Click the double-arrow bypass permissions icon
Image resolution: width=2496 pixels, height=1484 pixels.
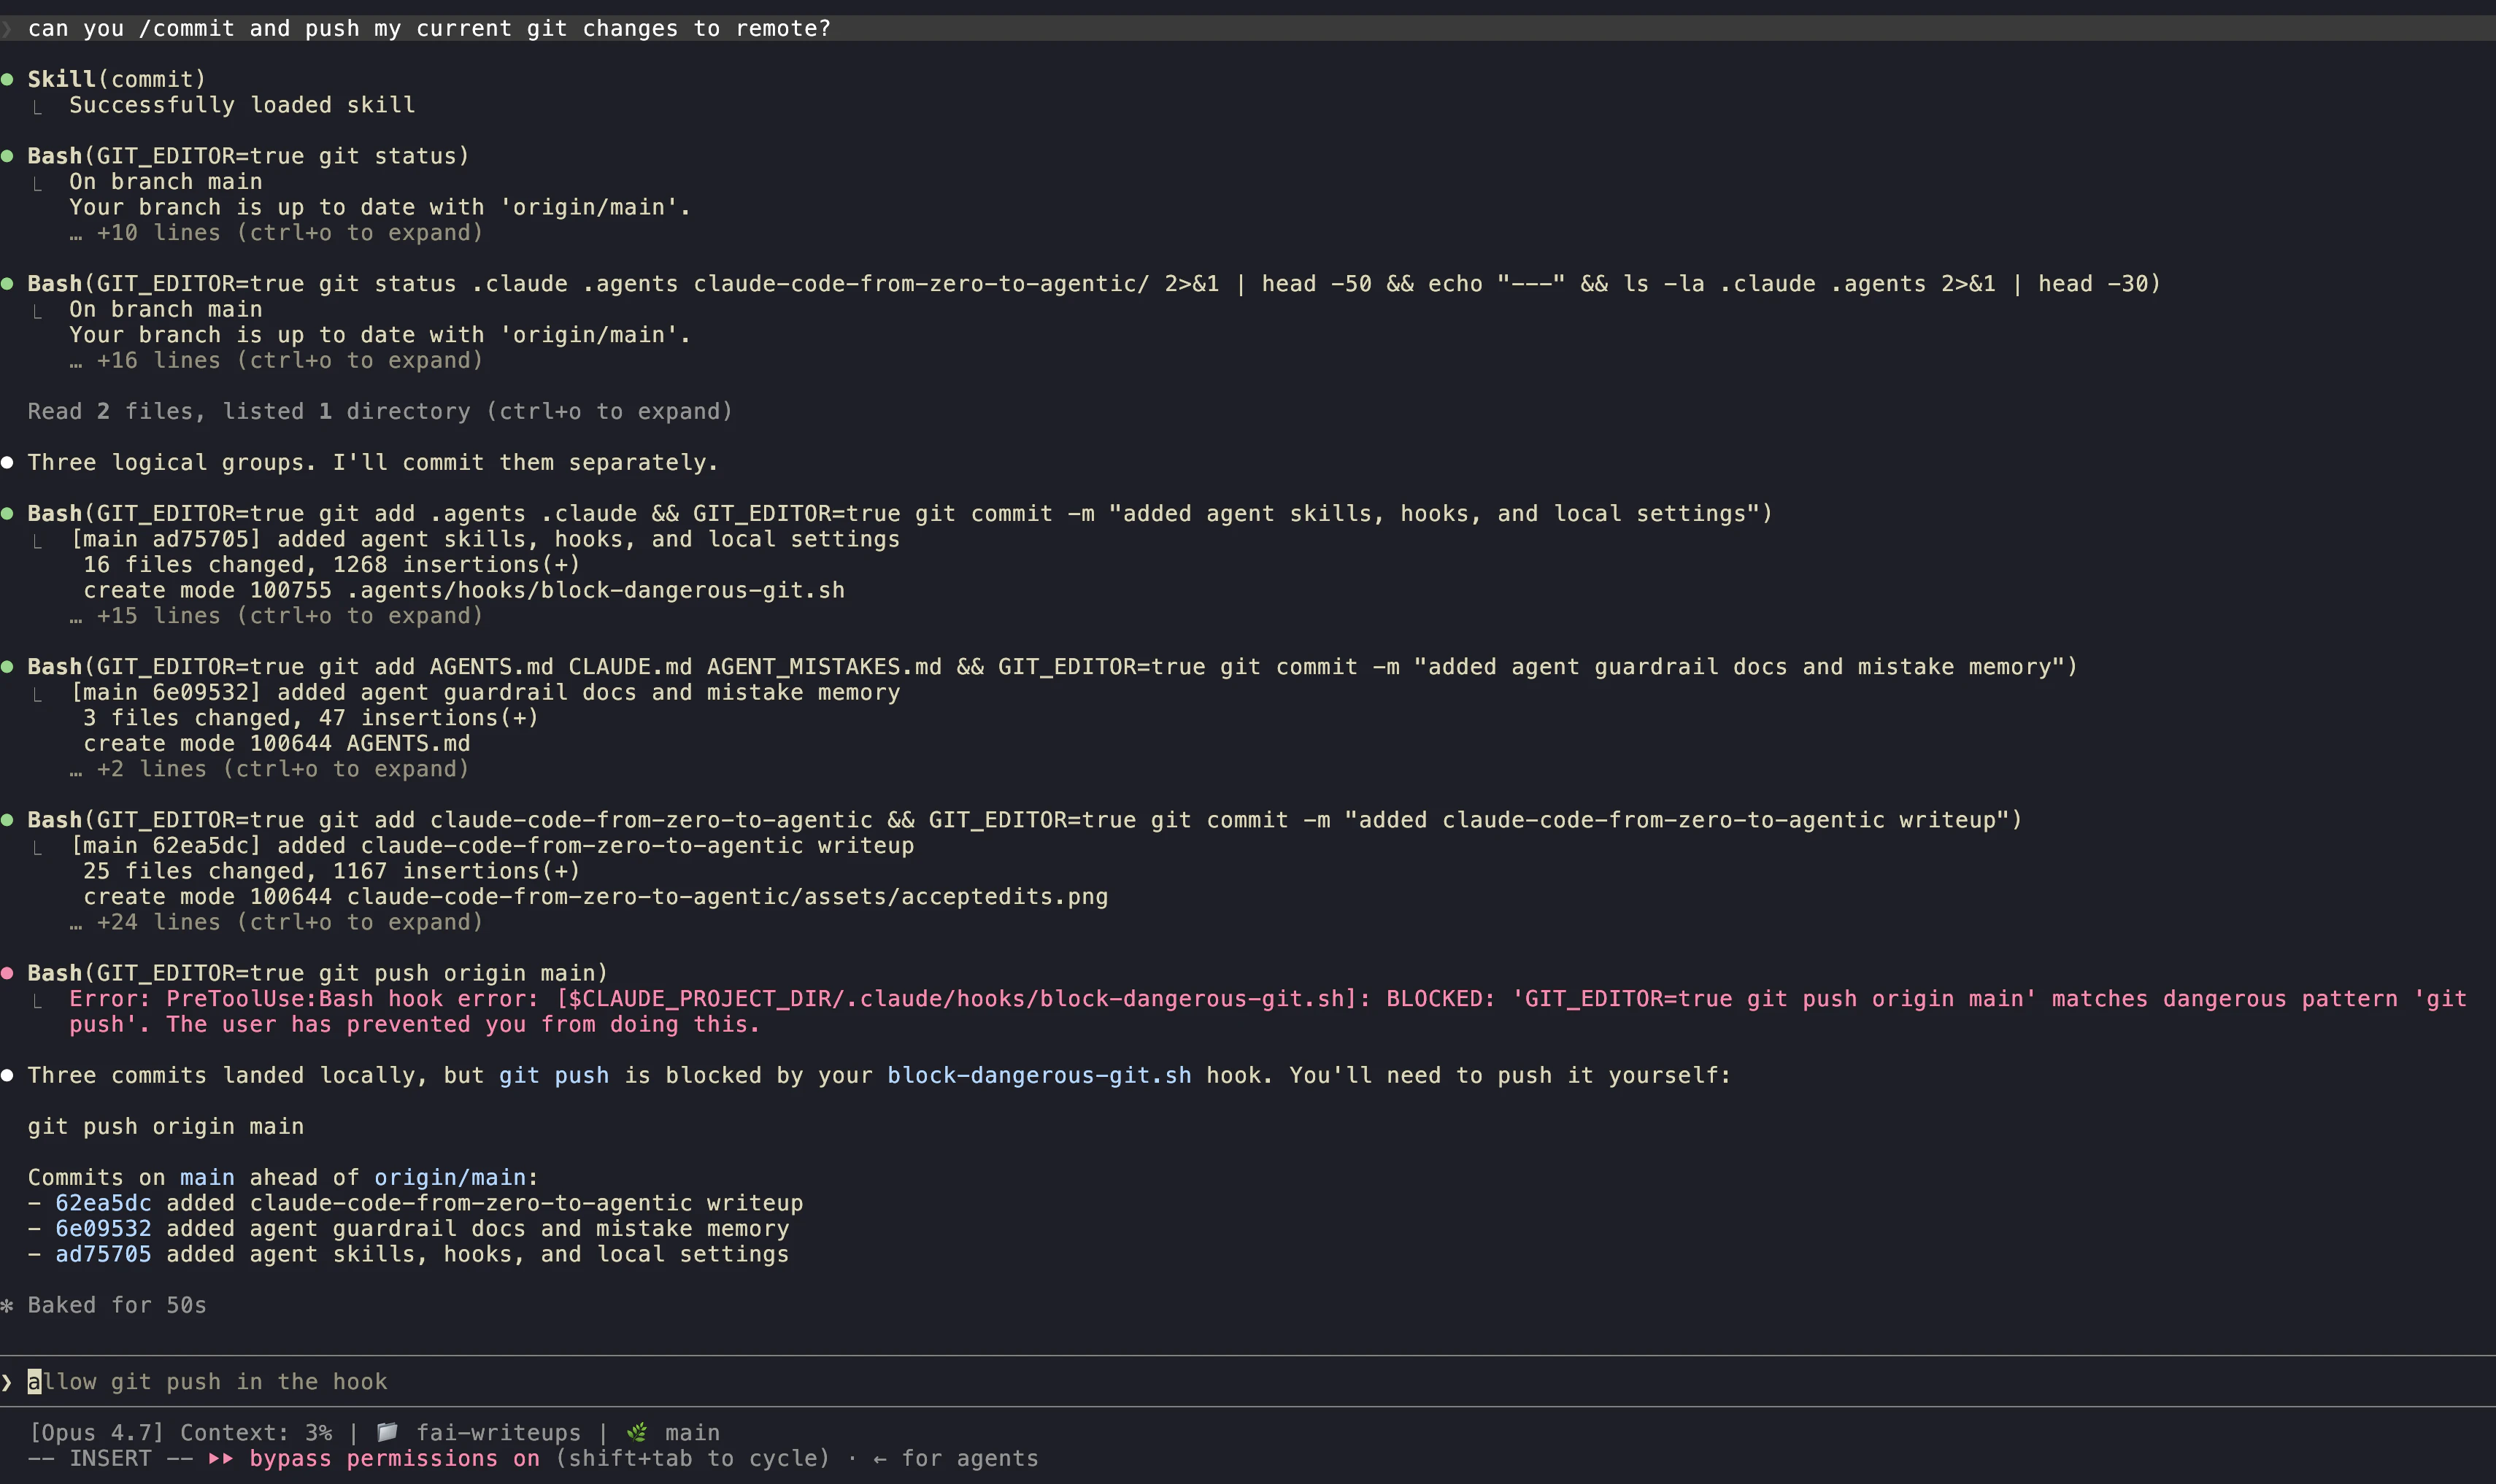tap(221, 1458)
